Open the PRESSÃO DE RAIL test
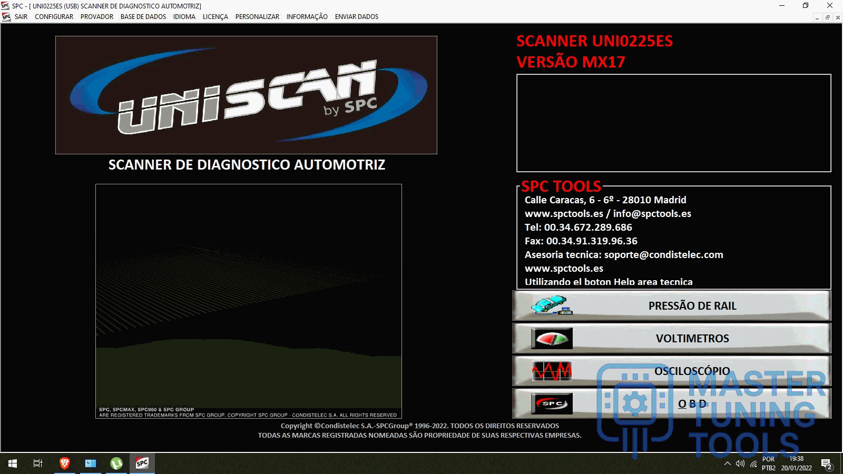Image resolution: width=843 pixels, height=474 pixels. 692,306
